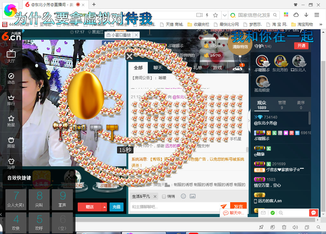This screenshot has height=234, width=326.
Task: Click the 发言 send message button
Action: pos(238,206)
